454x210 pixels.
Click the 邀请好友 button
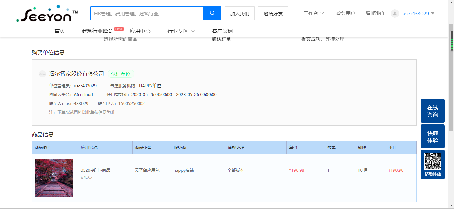pos(273,13)
